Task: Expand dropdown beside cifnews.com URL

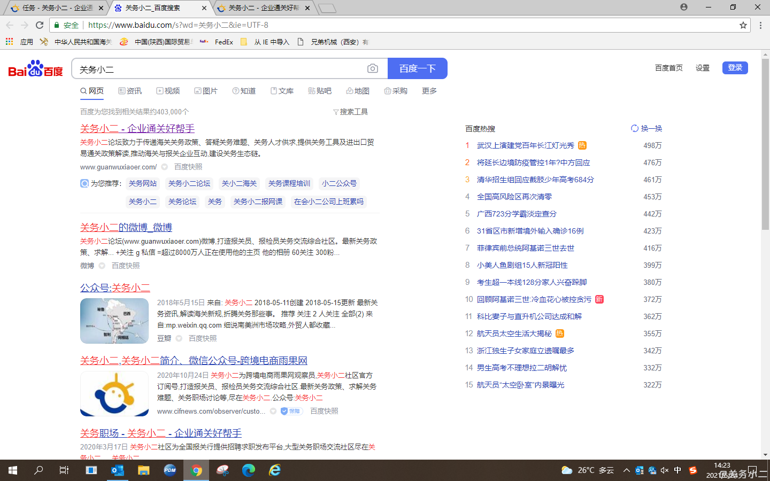Action: [x=273, y=411]
